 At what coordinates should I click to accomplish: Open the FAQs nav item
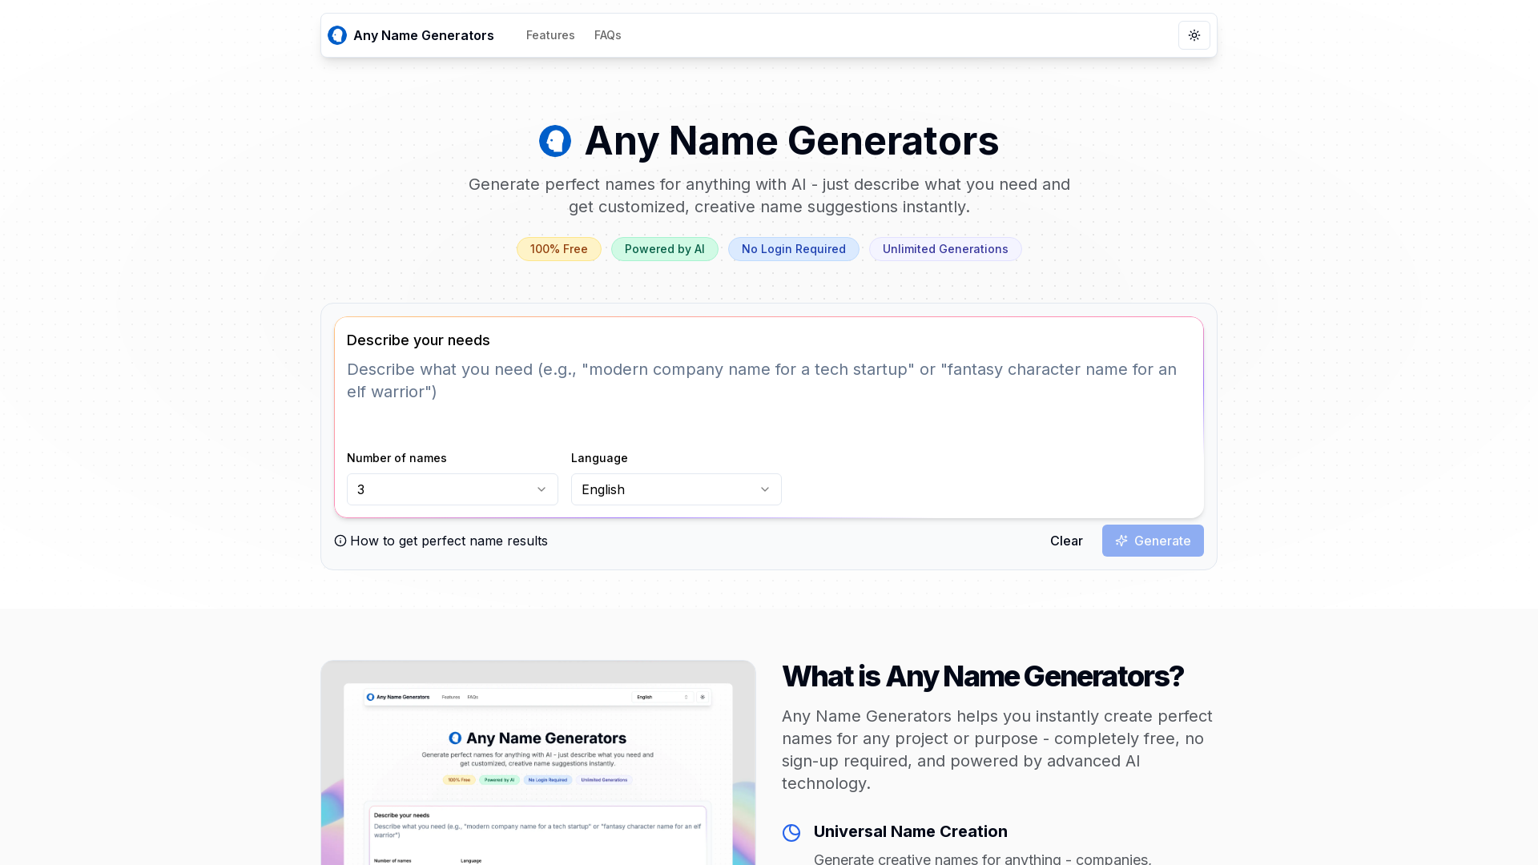(x=607, y=35)
